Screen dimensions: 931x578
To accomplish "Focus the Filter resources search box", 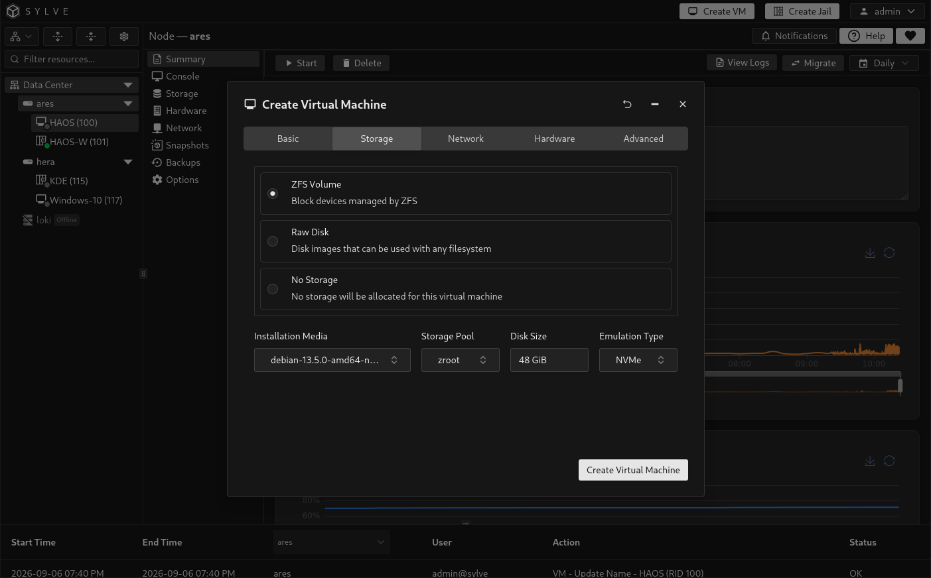I will (72, 59).
